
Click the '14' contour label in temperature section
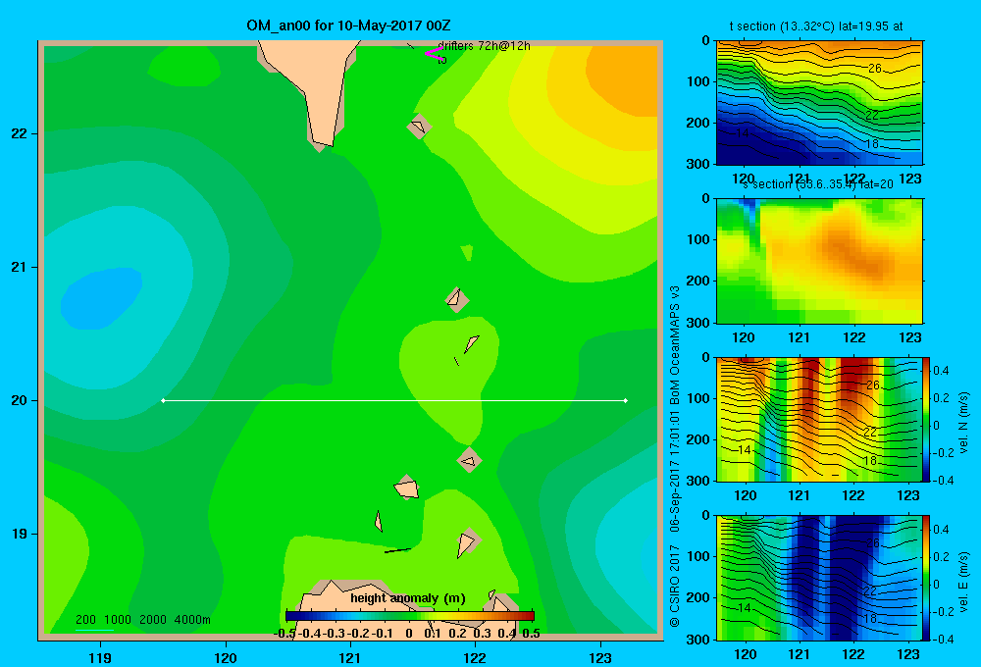(743, 133)
